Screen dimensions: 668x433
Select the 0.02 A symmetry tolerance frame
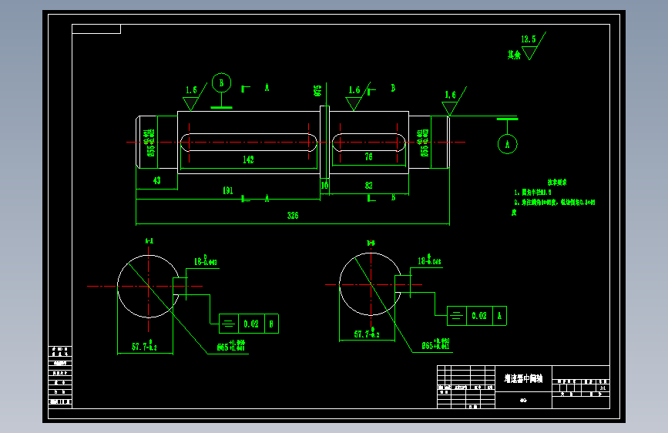coord(477,316)
